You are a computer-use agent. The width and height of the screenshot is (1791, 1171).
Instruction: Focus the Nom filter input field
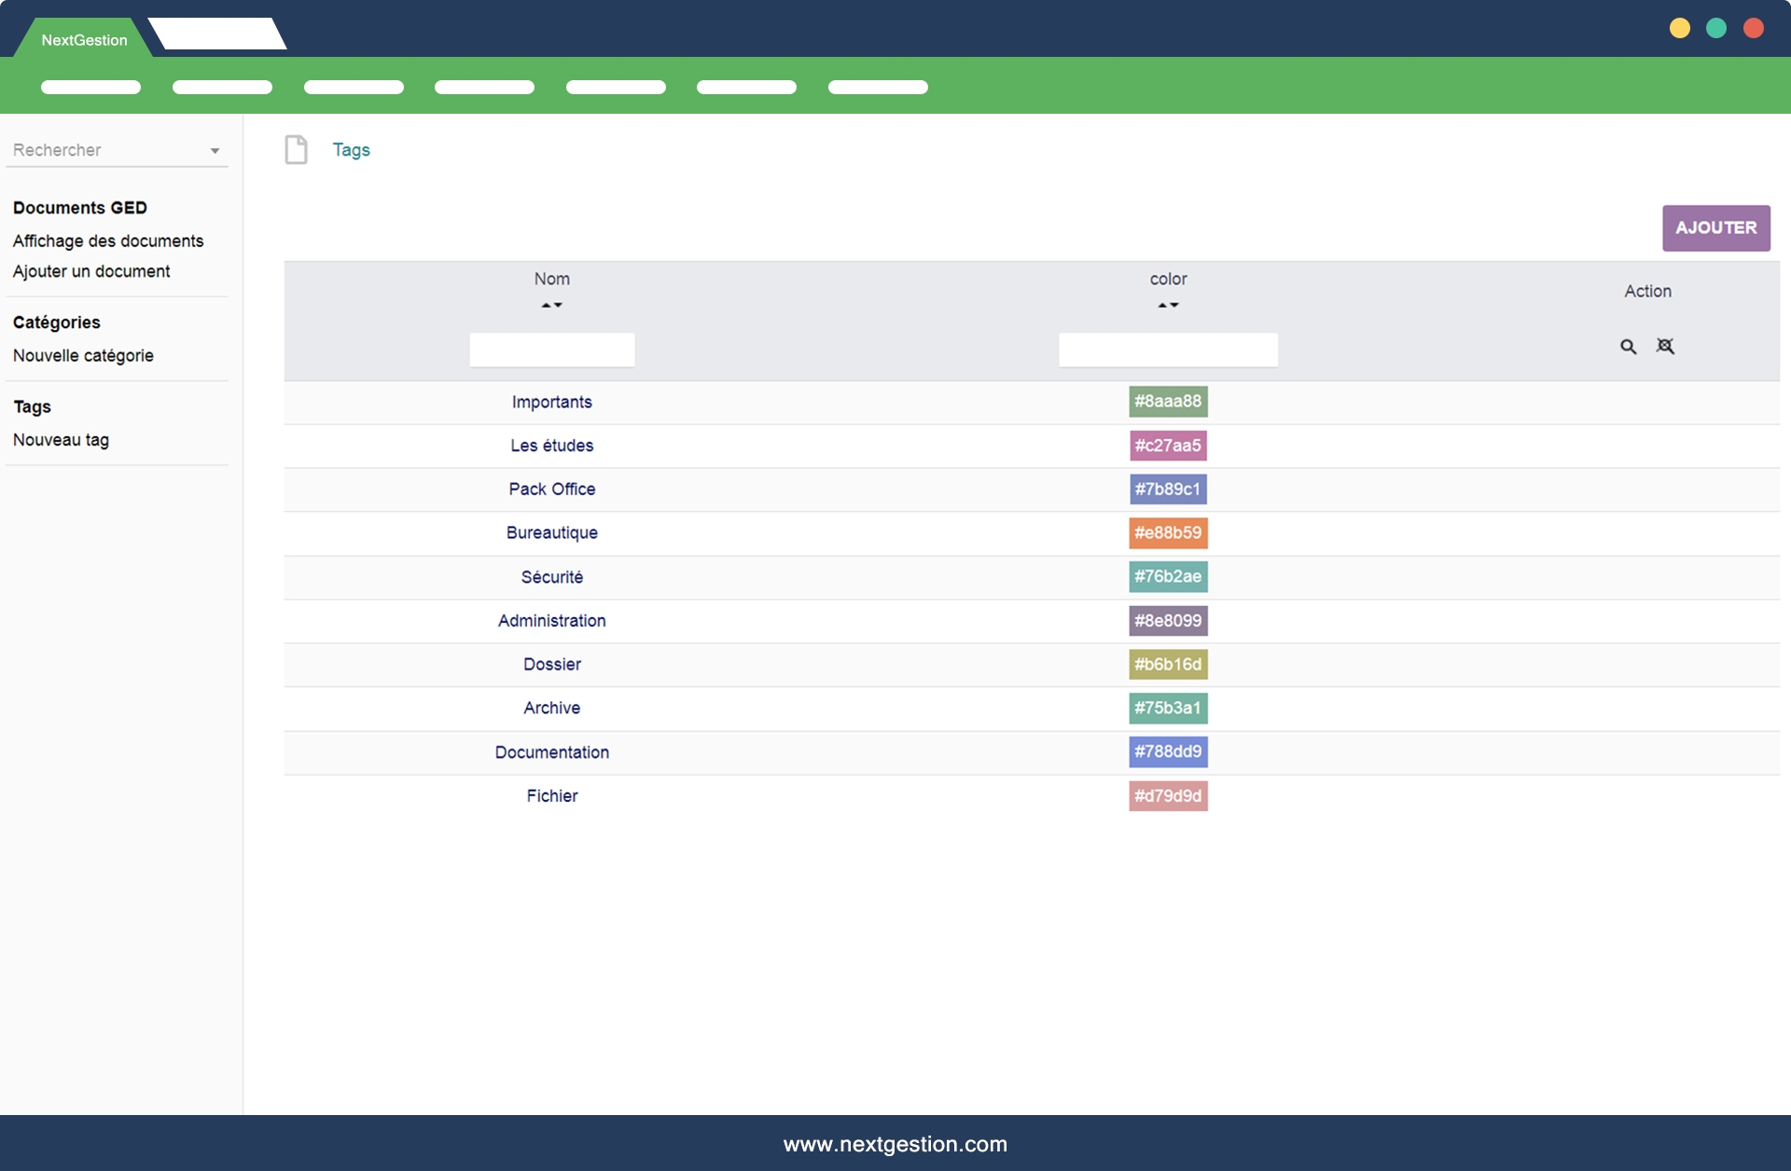click(x=551, y=350)
